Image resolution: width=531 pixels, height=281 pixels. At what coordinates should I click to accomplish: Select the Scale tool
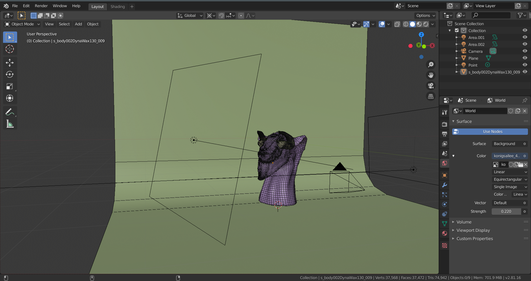click(10, 86)
